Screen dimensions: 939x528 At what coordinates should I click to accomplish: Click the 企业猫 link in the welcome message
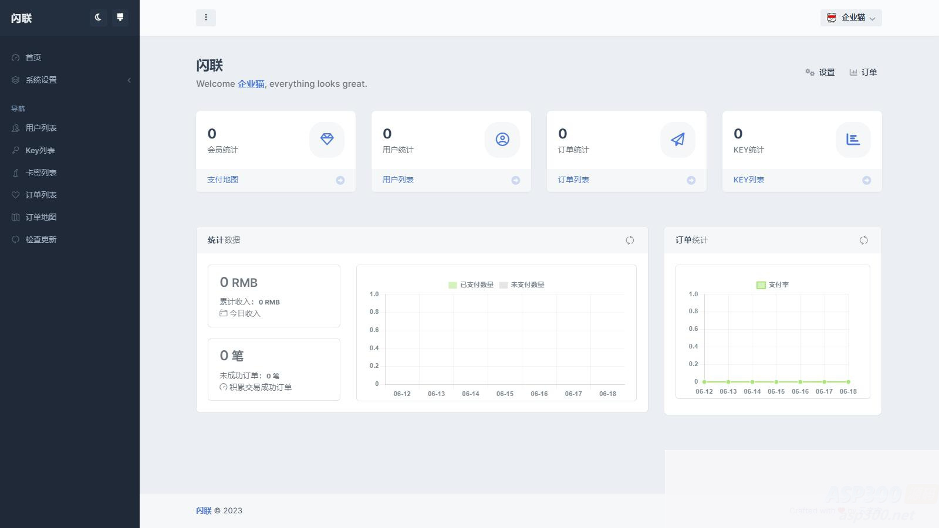pos(251,84)
